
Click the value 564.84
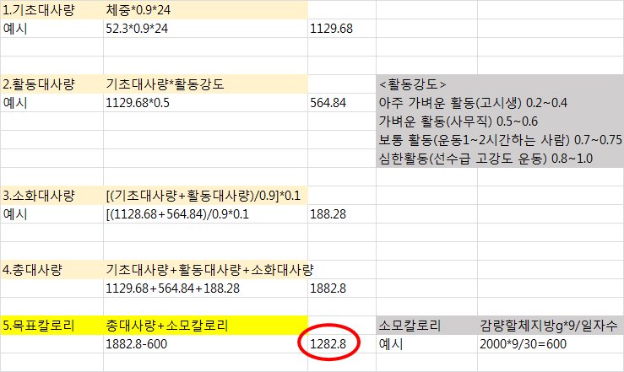(341, 103)
